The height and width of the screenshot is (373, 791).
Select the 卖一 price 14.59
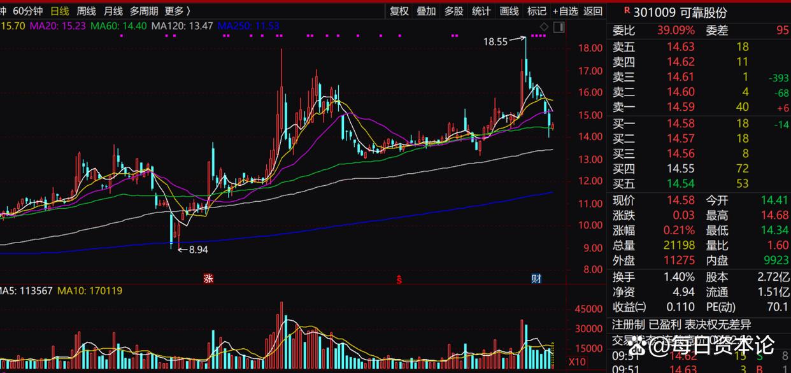point(681,108)
